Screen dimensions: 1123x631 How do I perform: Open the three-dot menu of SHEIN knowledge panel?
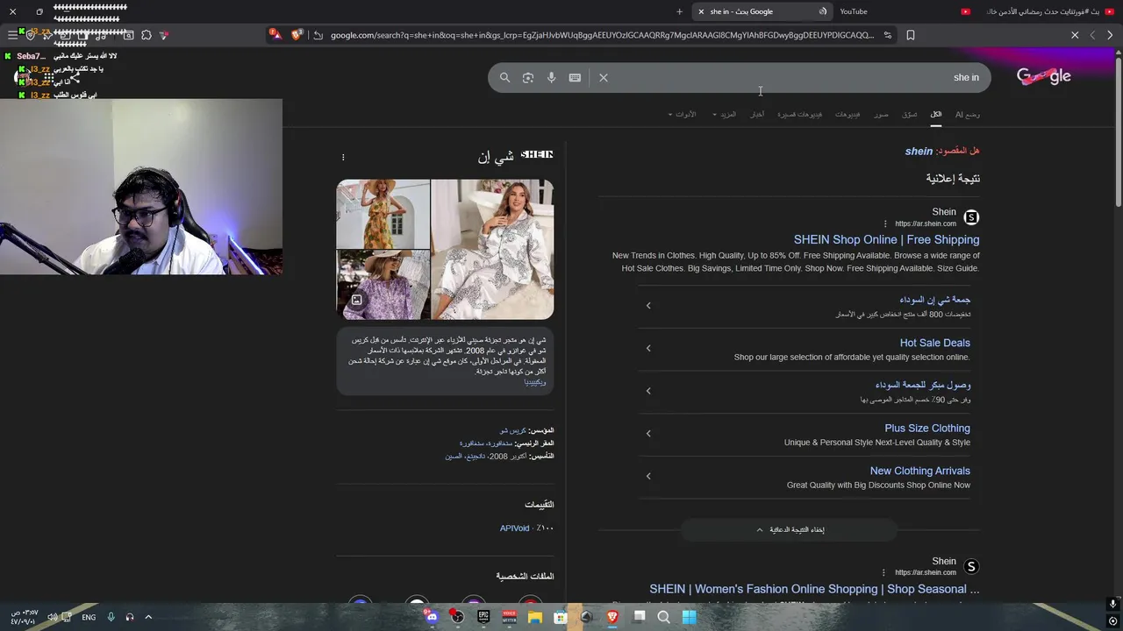[343, 157]
